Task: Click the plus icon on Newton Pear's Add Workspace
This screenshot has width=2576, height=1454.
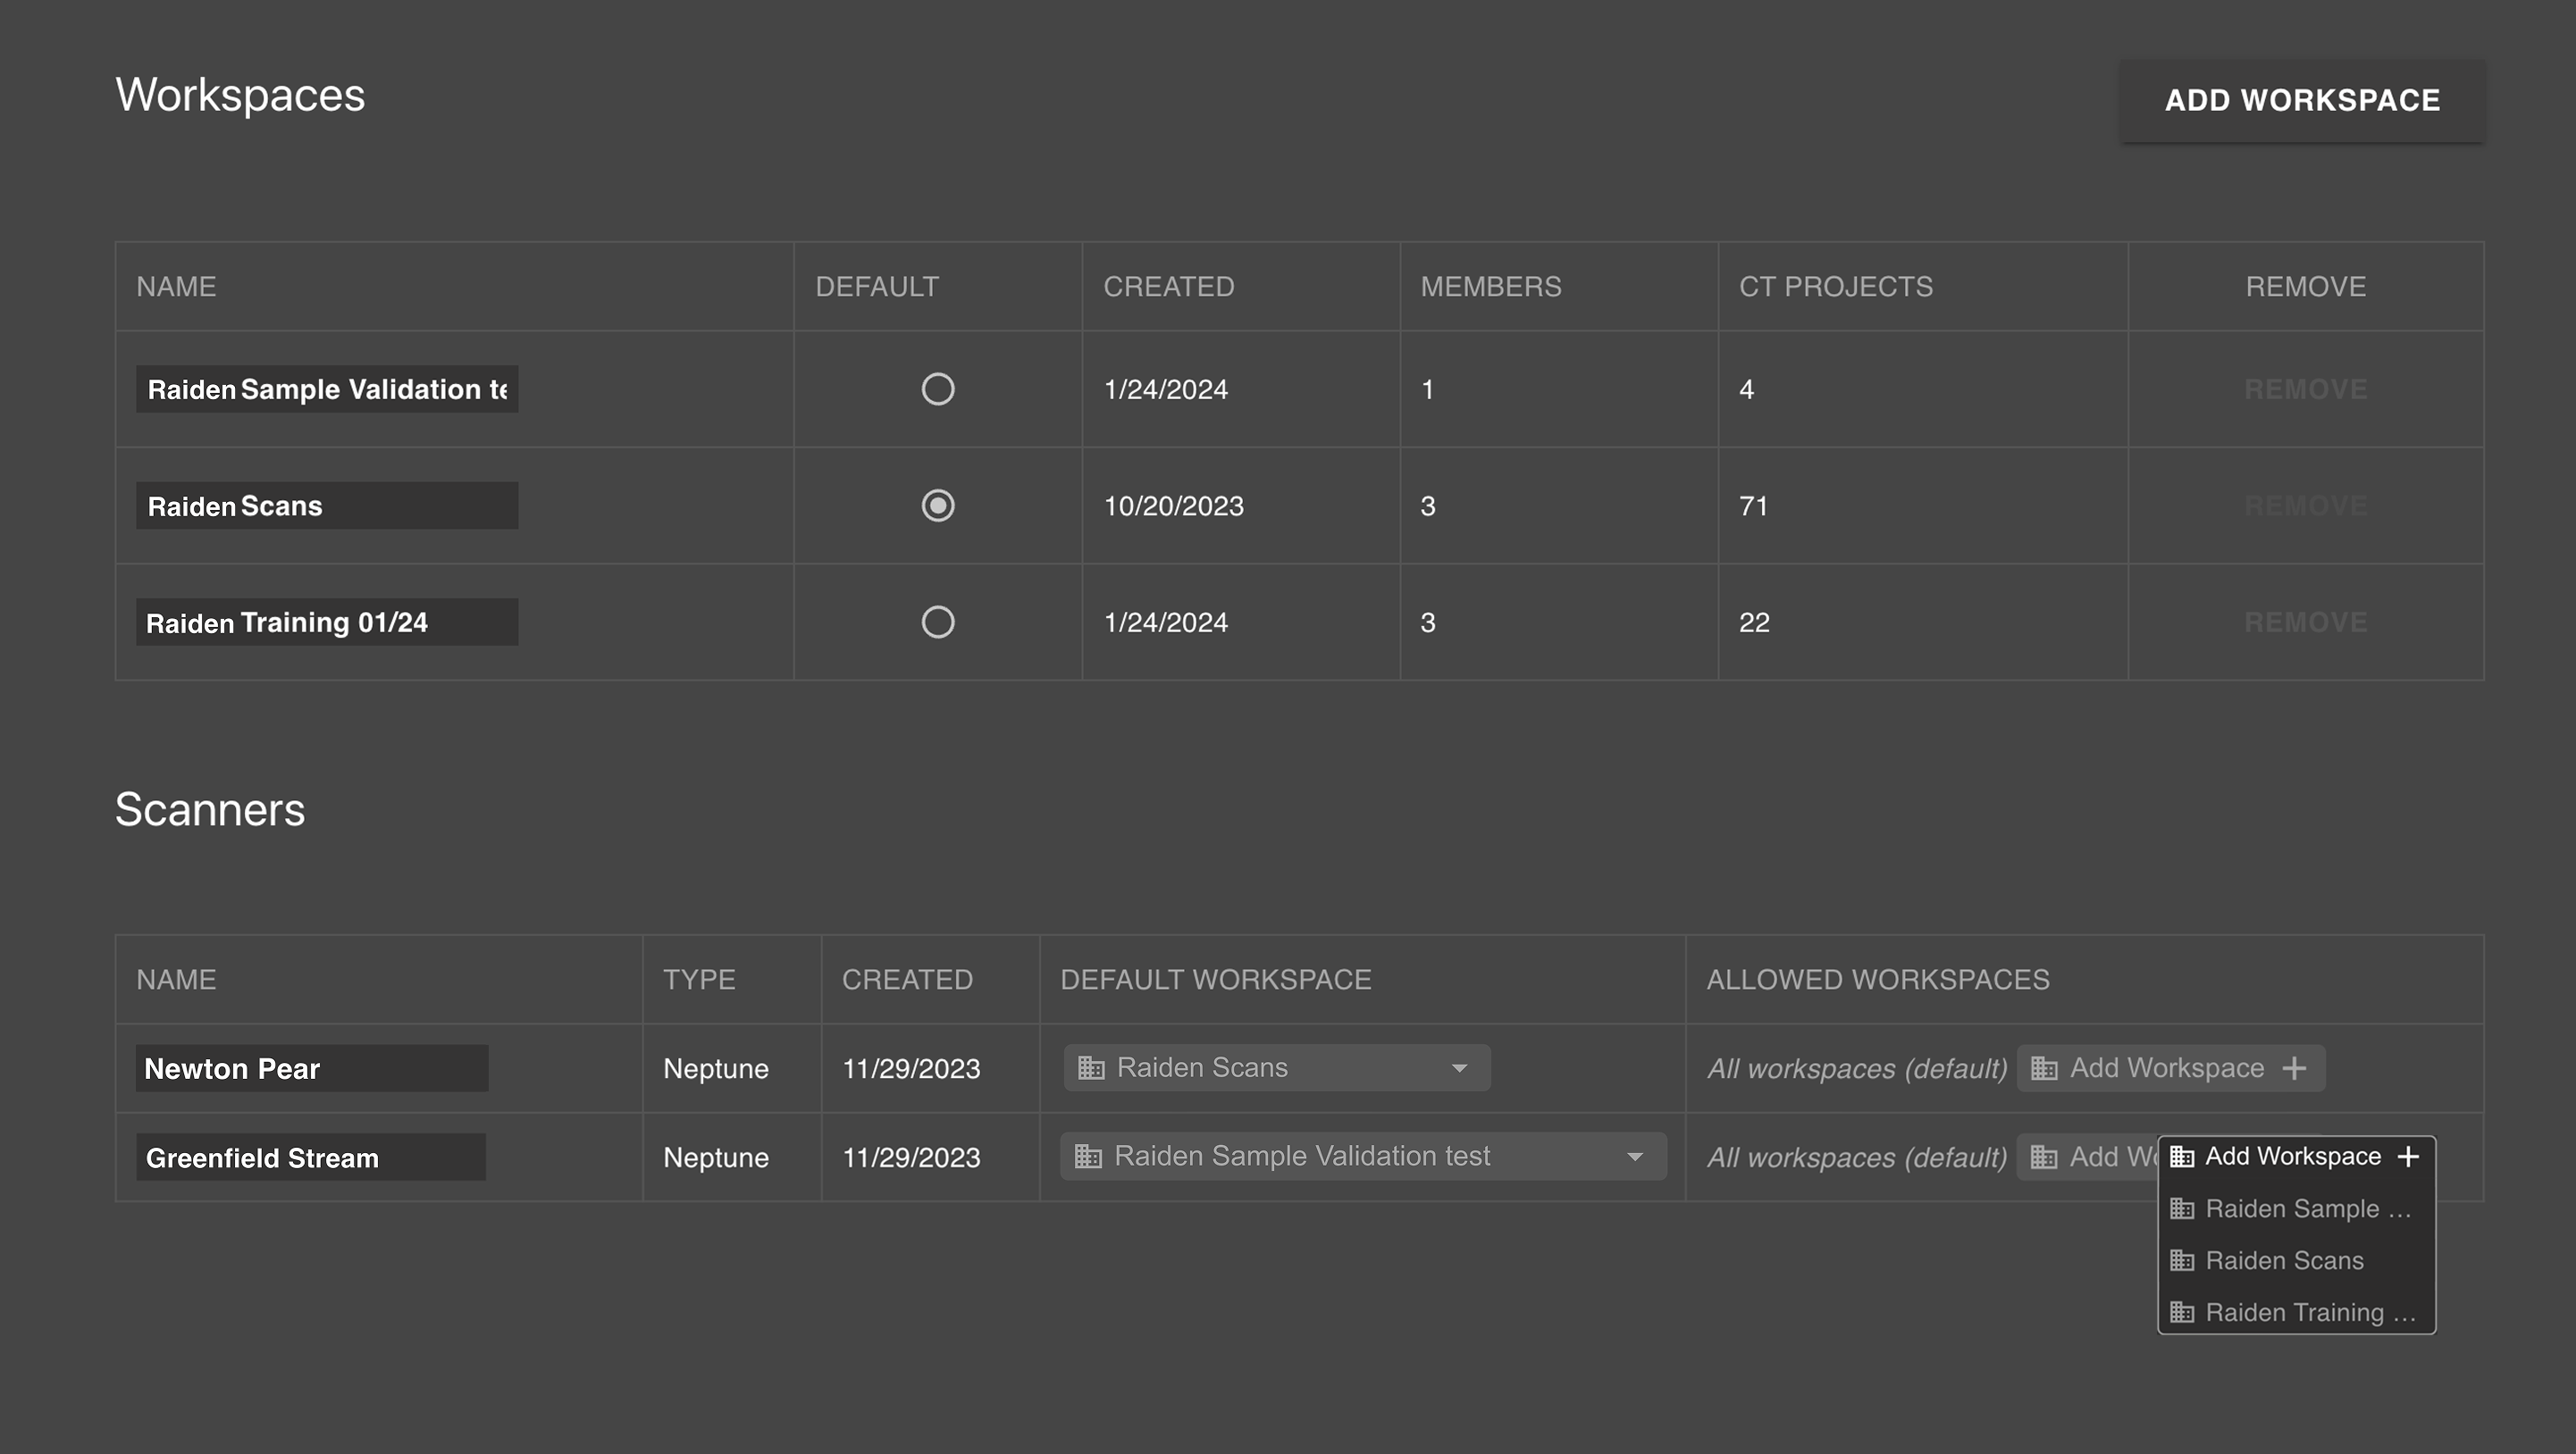Action: point(2295,1067)
